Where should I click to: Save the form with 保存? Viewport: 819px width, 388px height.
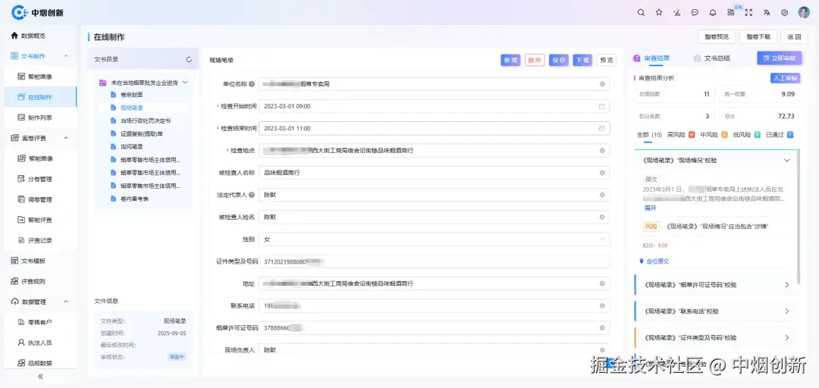[x=558, y=60]
